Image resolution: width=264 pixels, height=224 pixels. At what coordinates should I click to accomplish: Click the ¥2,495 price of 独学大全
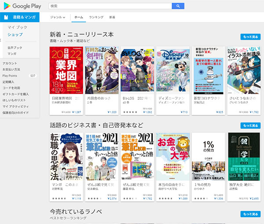coord(254,198)
